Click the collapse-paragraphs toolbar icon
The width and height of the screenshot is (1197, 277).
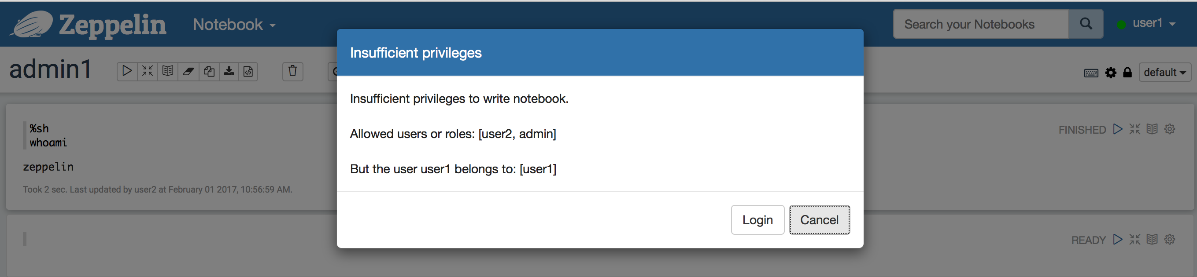point(147,72)
